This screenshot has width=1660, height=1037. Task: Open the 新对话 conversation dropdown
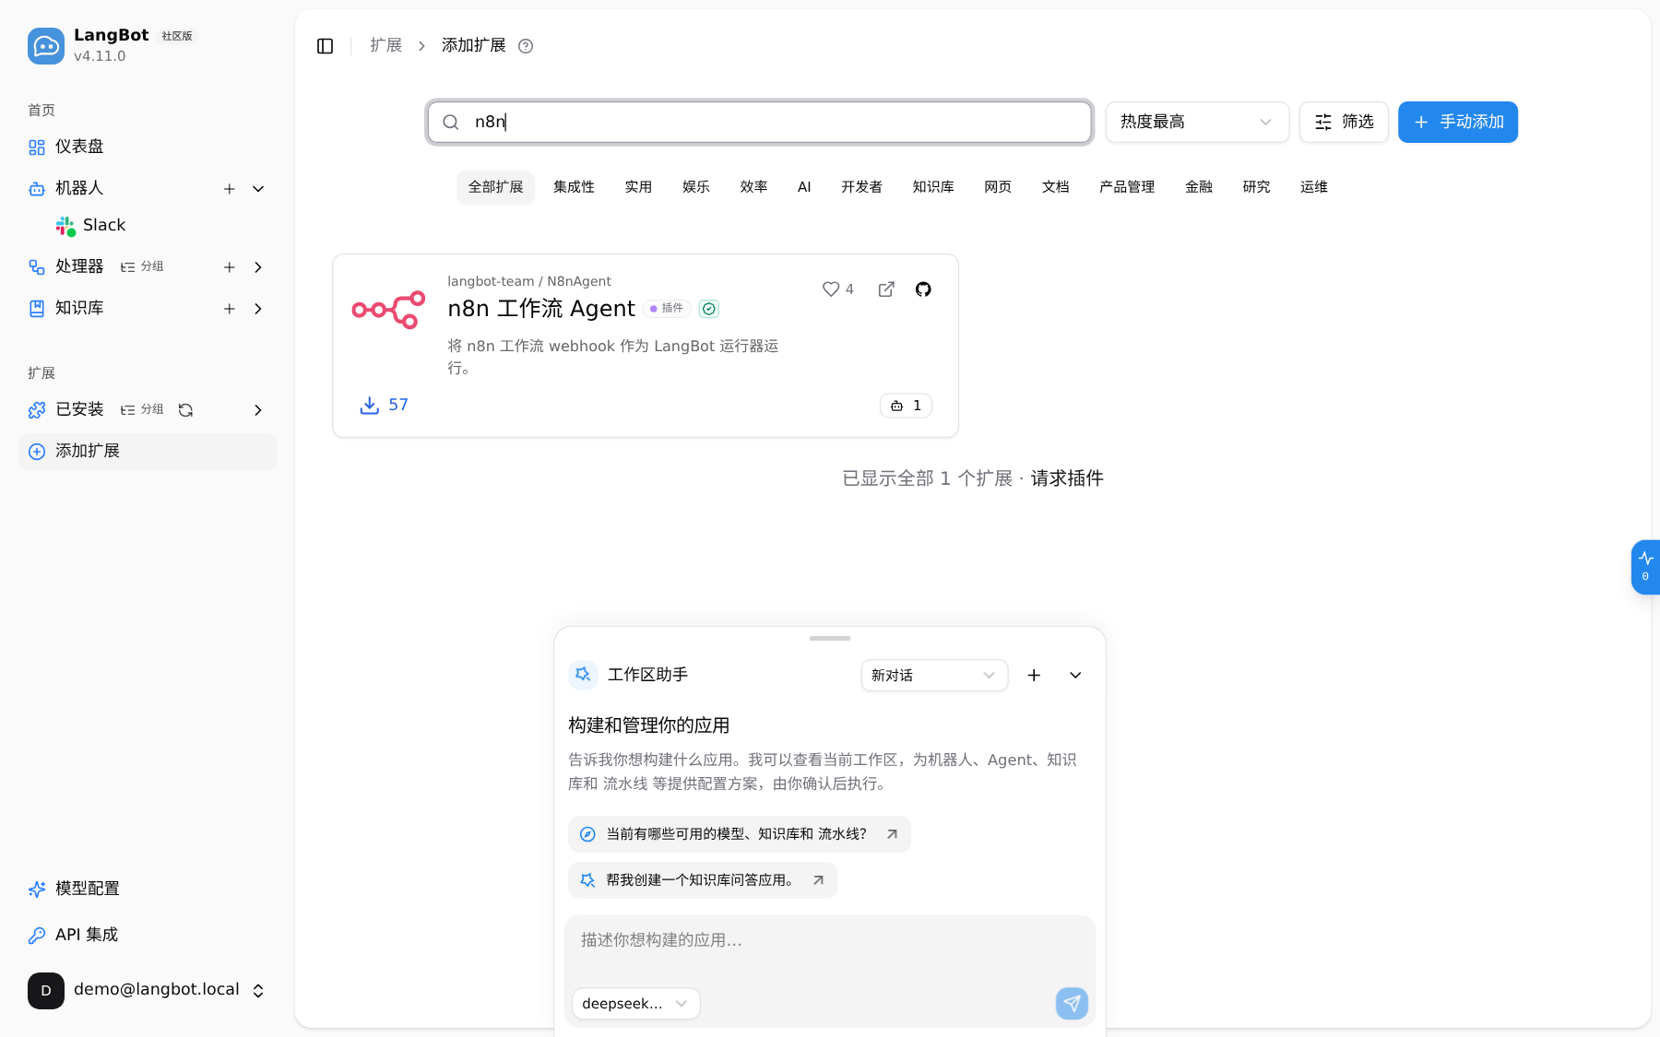pos(934,676)
